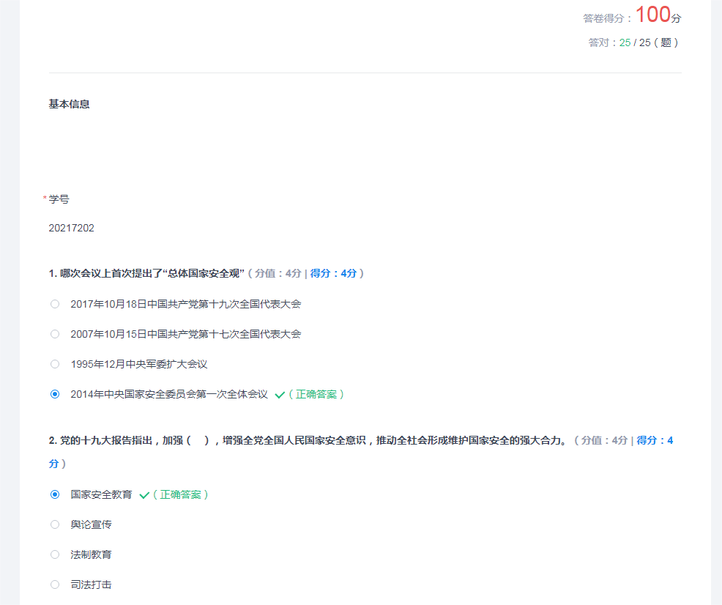Select the 舆论宣传 radio option
Image resolution: width=722 pixels, height=605 pixels.
pyautogui.click(x=55, y=524)
